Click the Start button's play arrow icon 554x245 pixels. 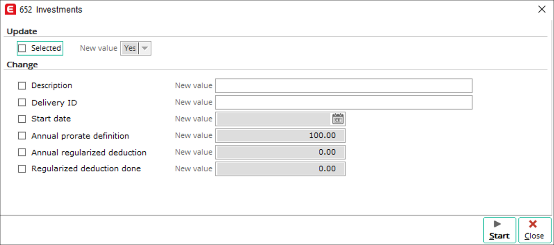(497, 224)
